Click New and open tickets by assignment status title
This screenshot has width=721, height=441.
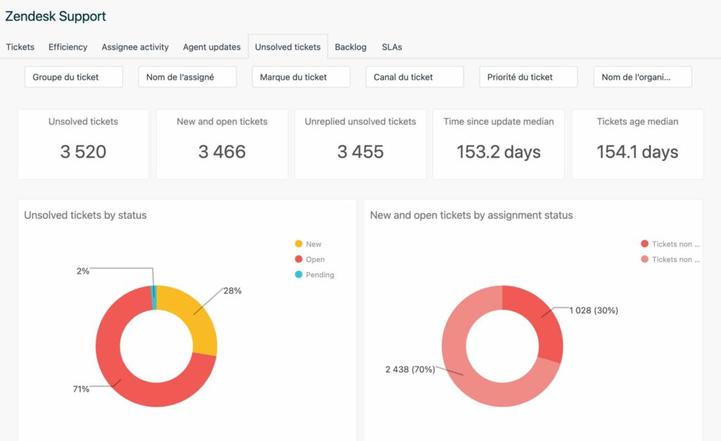(x=471, y=215)
